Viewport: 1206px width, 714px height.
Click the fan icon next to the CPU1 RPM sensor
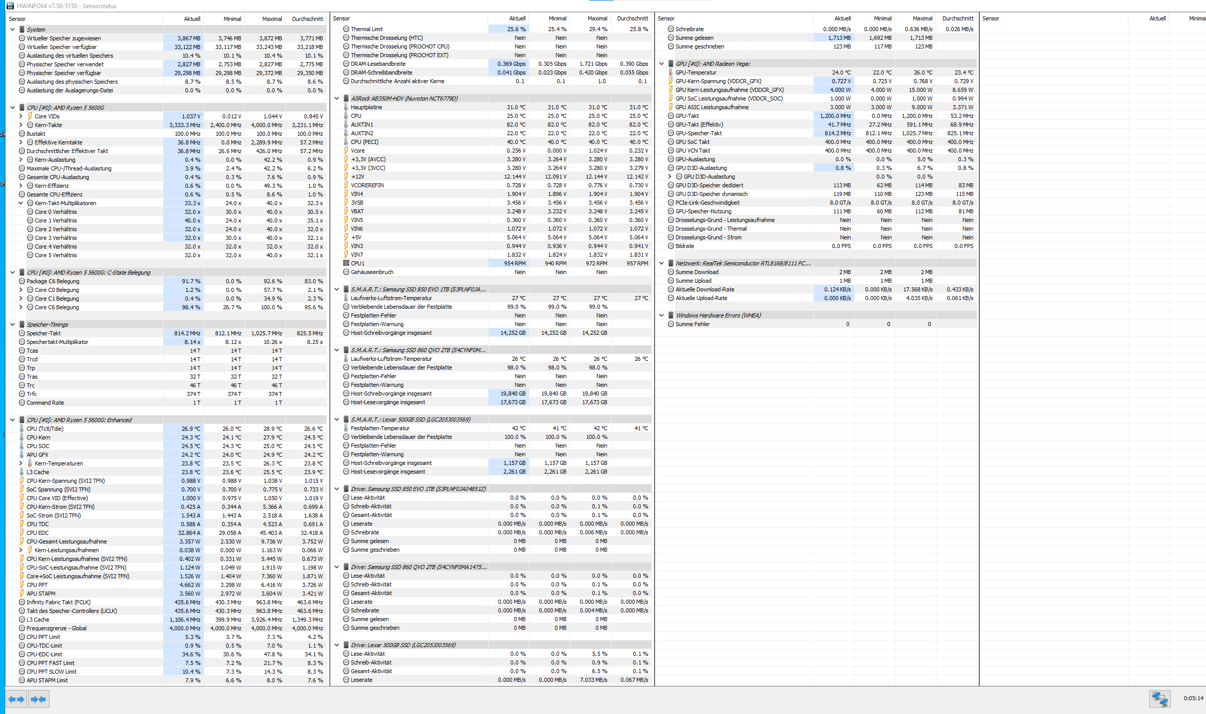[x=346, y=263]
